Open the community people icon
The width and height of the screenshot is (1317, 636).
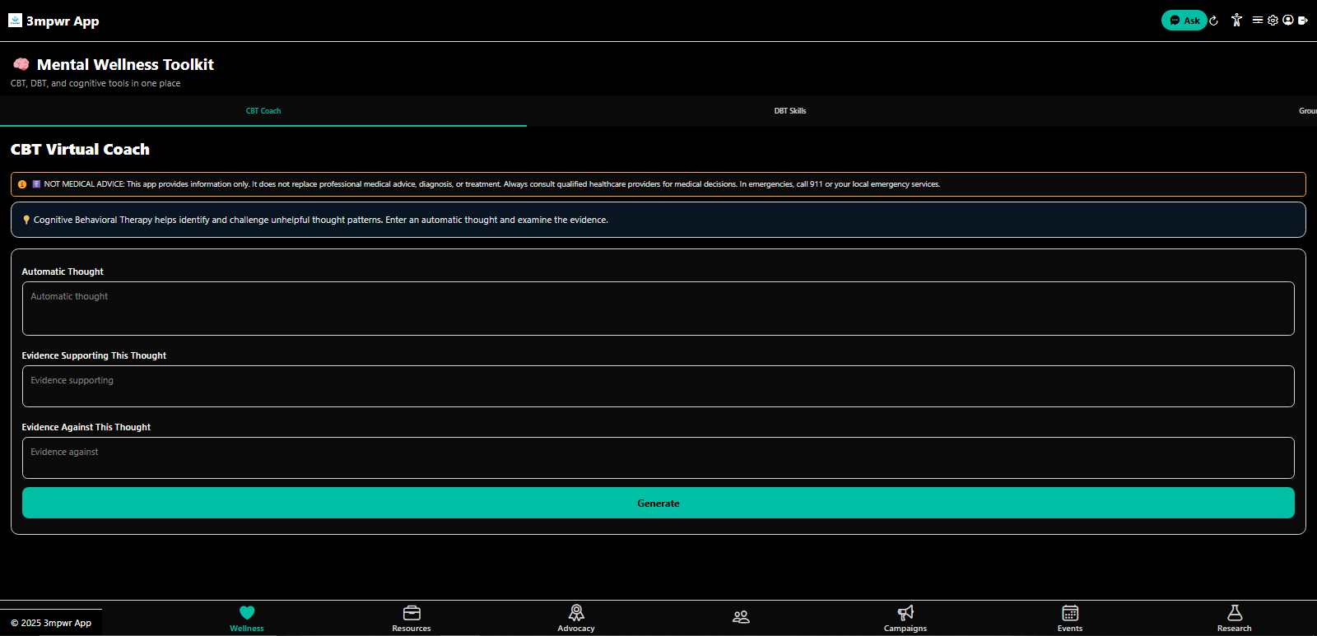click(741, 617)
